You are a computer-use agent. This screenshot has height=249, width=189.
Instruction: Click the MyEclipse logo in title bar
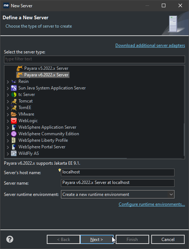6,5
